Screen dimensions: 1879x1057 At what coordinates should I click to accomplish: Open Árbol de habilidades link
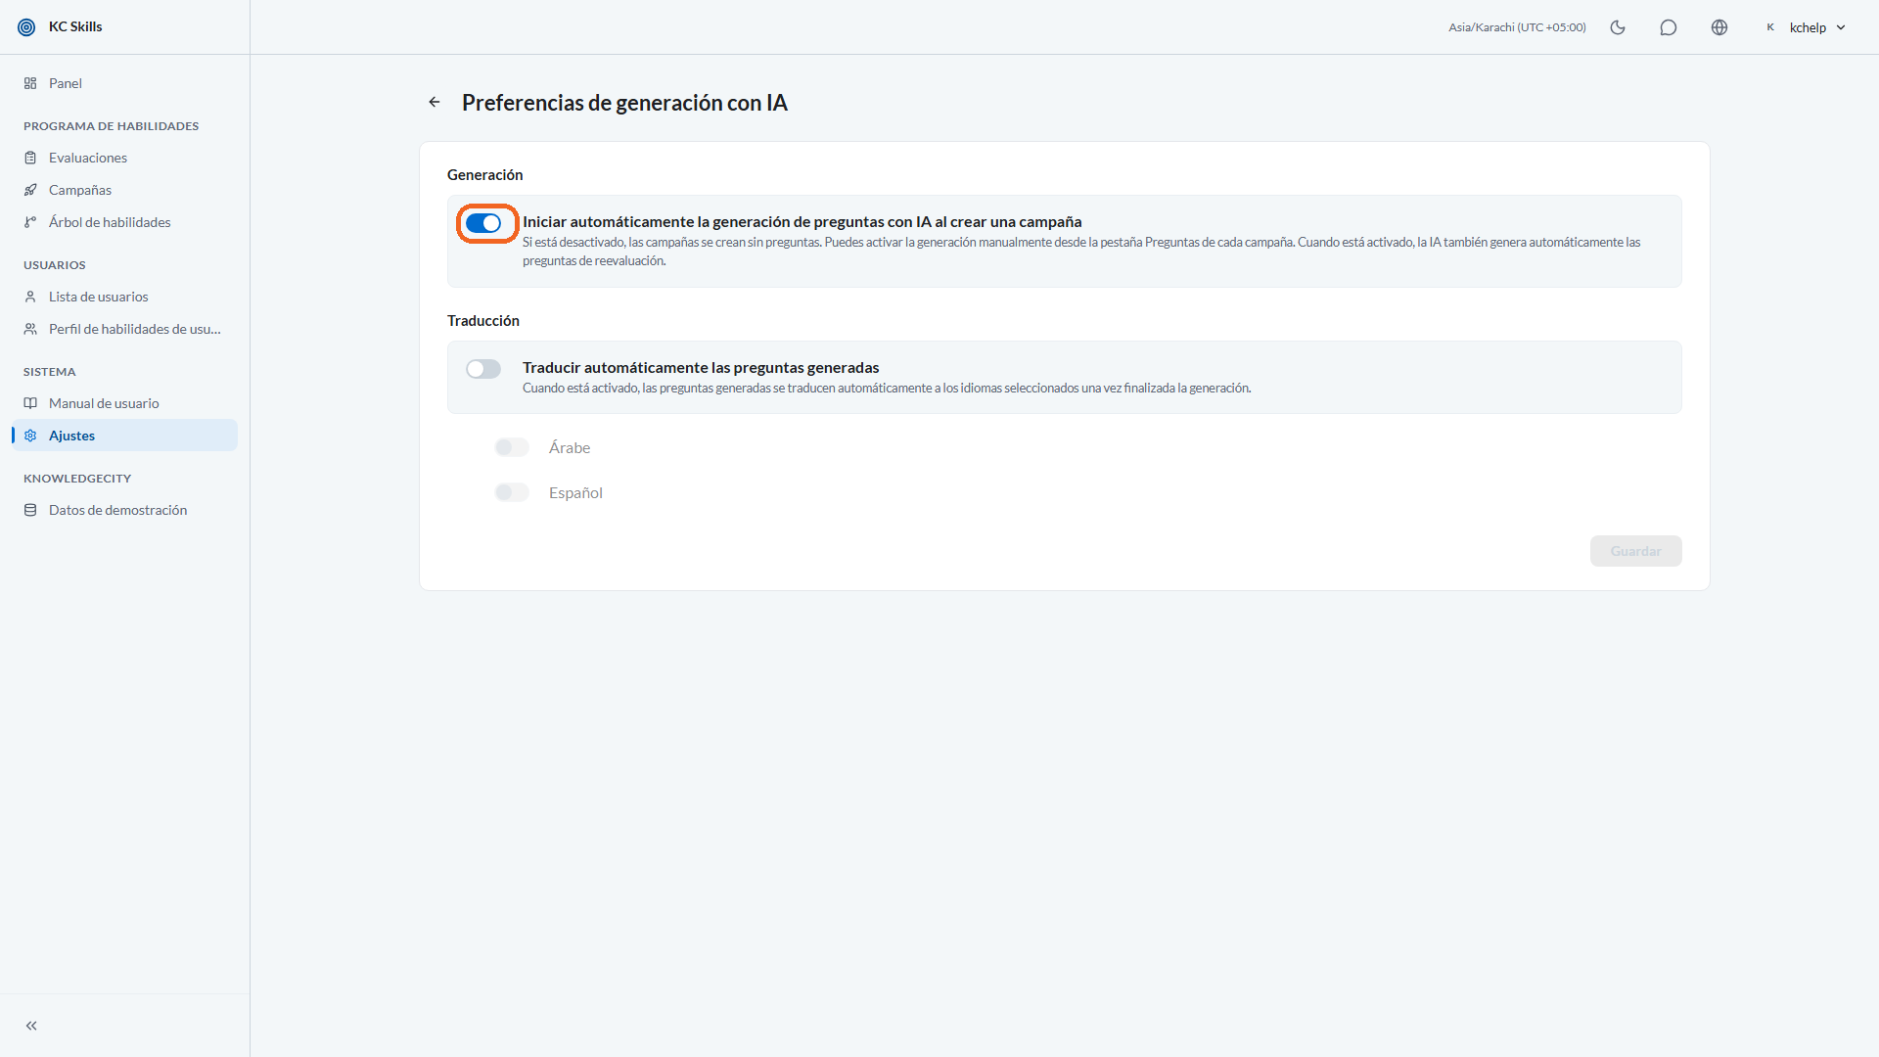pos(124,222)
